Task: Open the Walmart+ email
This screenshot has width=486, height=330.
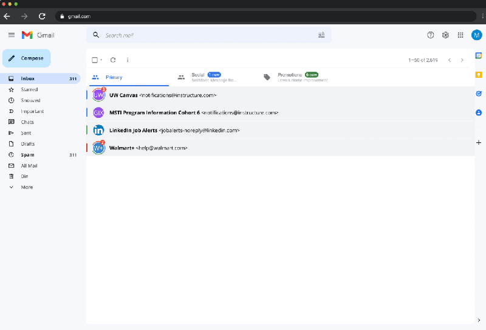Action: [x=281, y=148]
